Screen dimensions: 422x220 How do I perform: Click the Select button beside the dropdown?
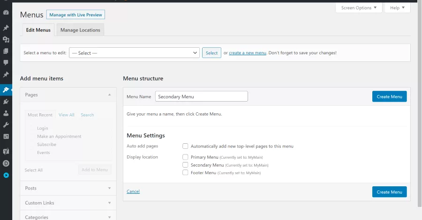(x=211, y=53)
